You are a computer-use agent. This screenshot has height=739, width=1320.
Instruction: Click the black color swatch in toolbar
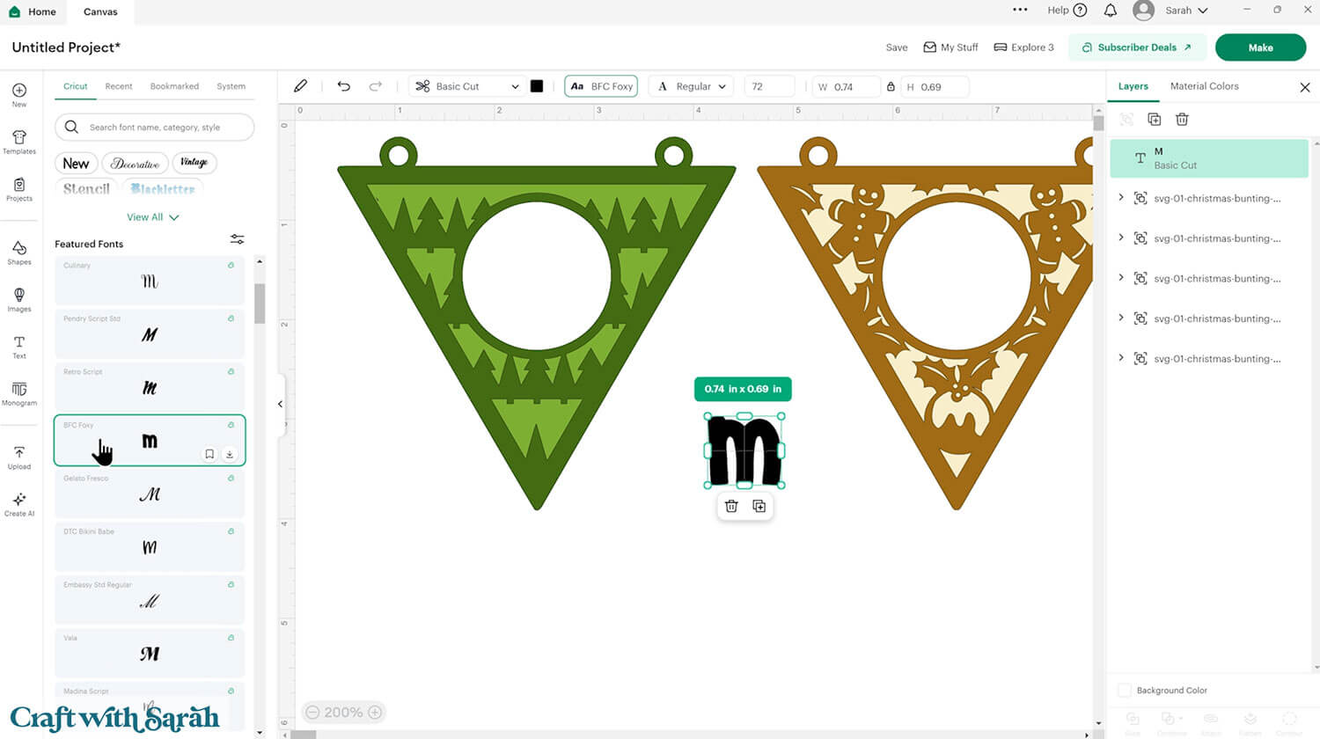coord(538,85)
